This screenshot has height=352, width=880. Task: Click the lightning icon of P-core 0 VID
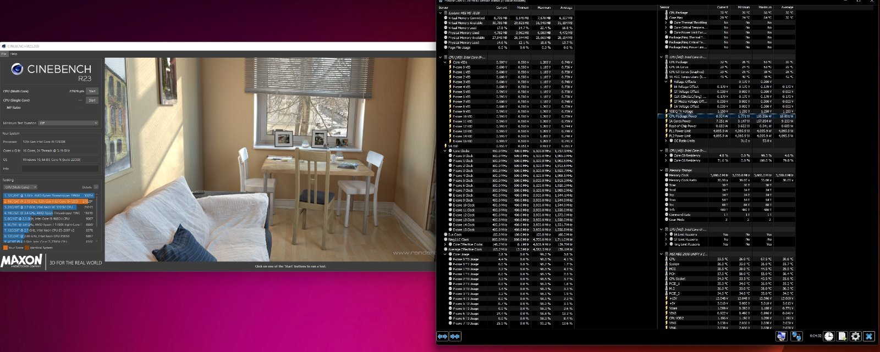pyautogui.click(x=450, y=67)
